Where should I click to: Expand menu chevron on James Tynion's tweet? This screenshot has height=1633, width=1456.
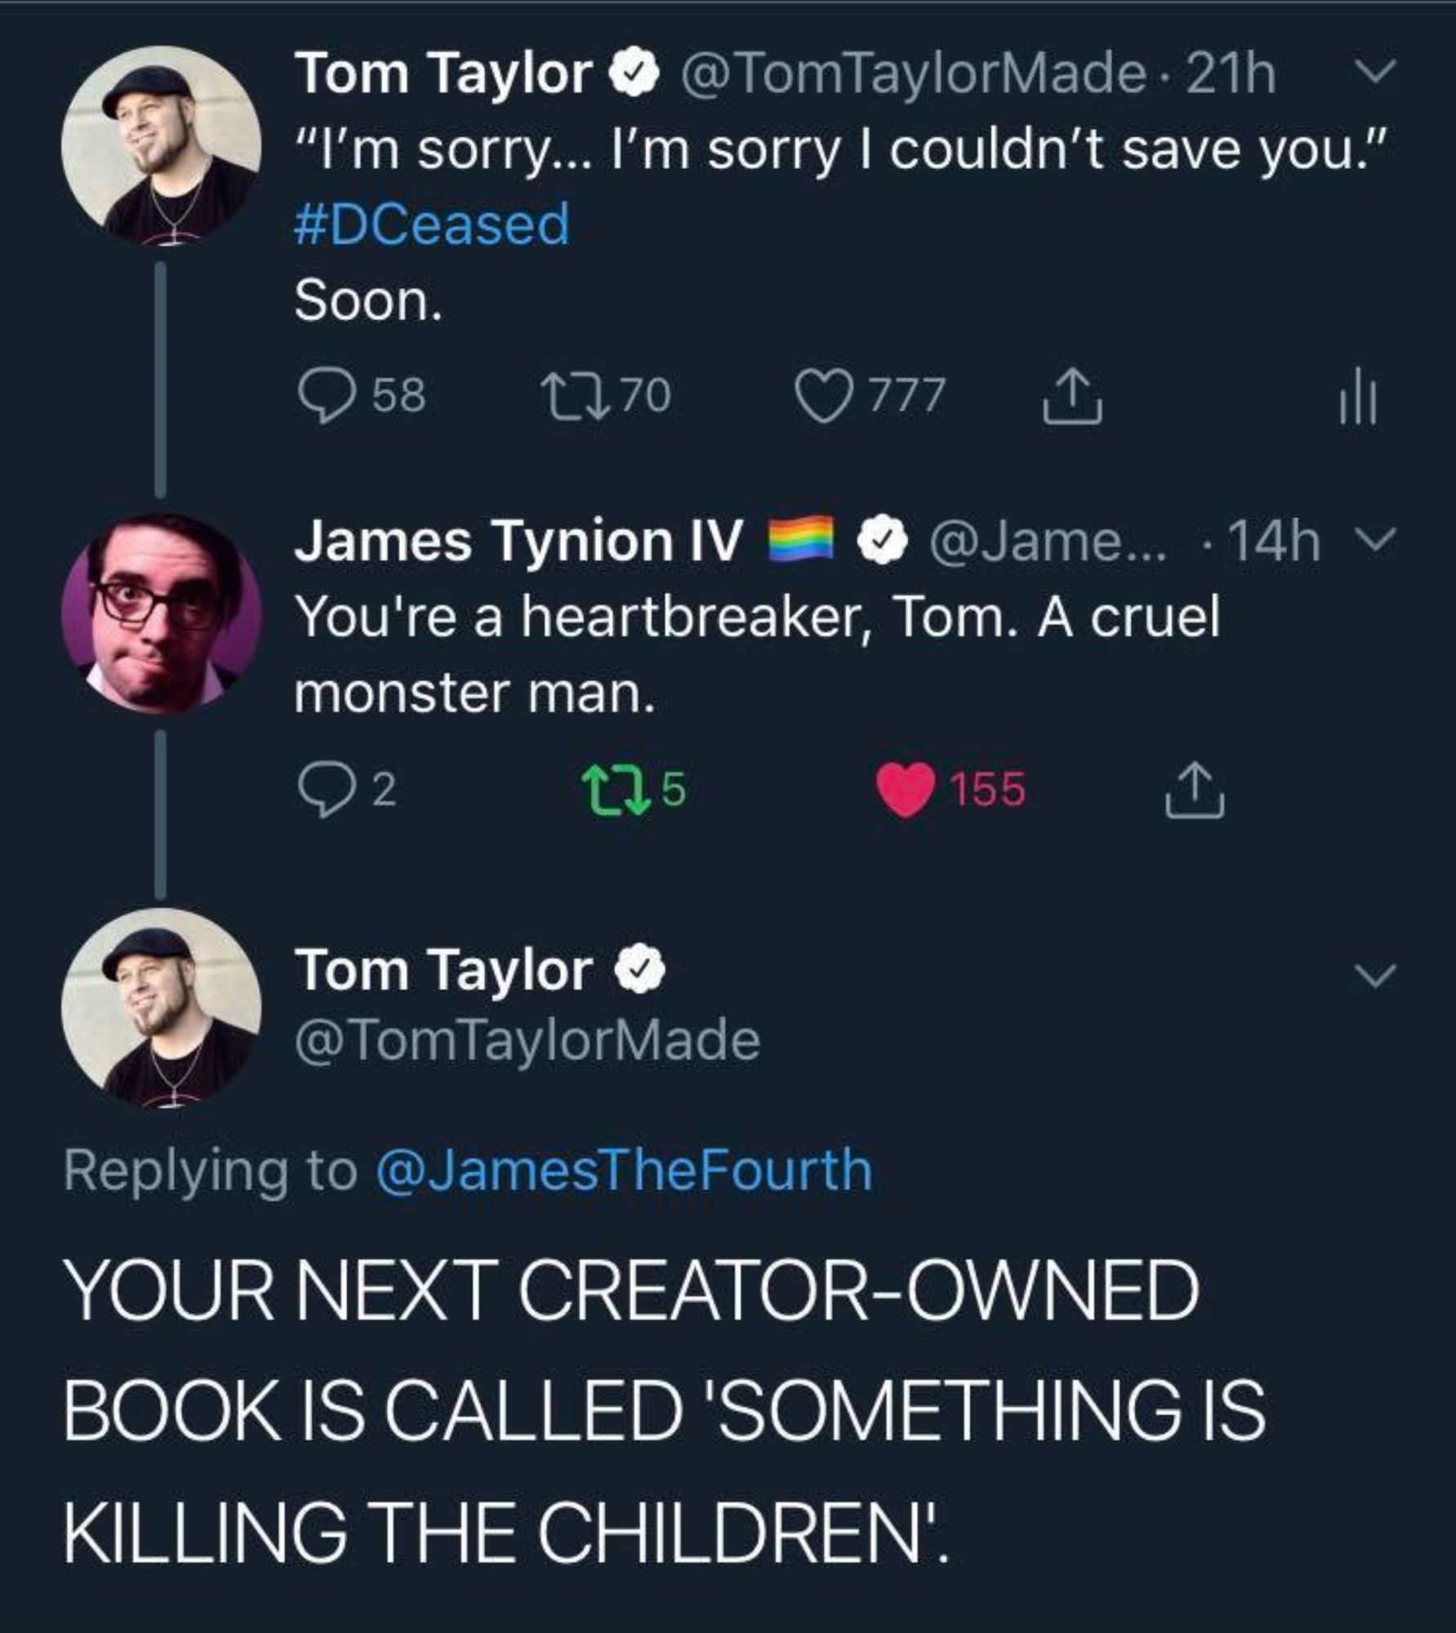point(1378,540)
